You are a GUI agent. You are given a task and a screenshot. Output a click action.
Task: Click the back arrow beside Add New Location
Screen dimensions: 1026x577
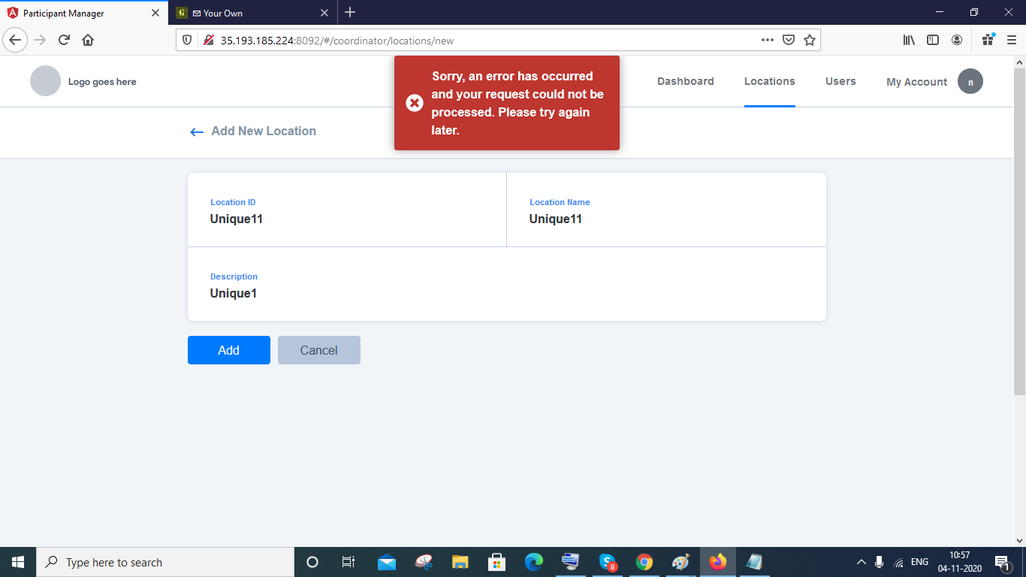pyautogui.click(x=196, y=131)
